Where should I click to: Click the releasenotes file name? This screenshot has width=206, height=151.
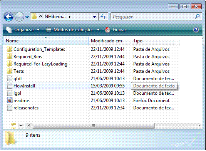26,108
